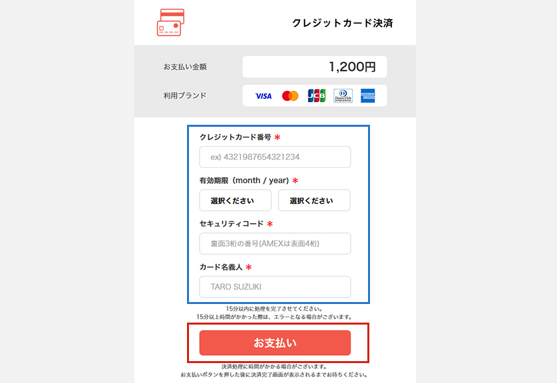
Task: Open the expiry month 選択ください dropdown
Action: pos(235,200)
